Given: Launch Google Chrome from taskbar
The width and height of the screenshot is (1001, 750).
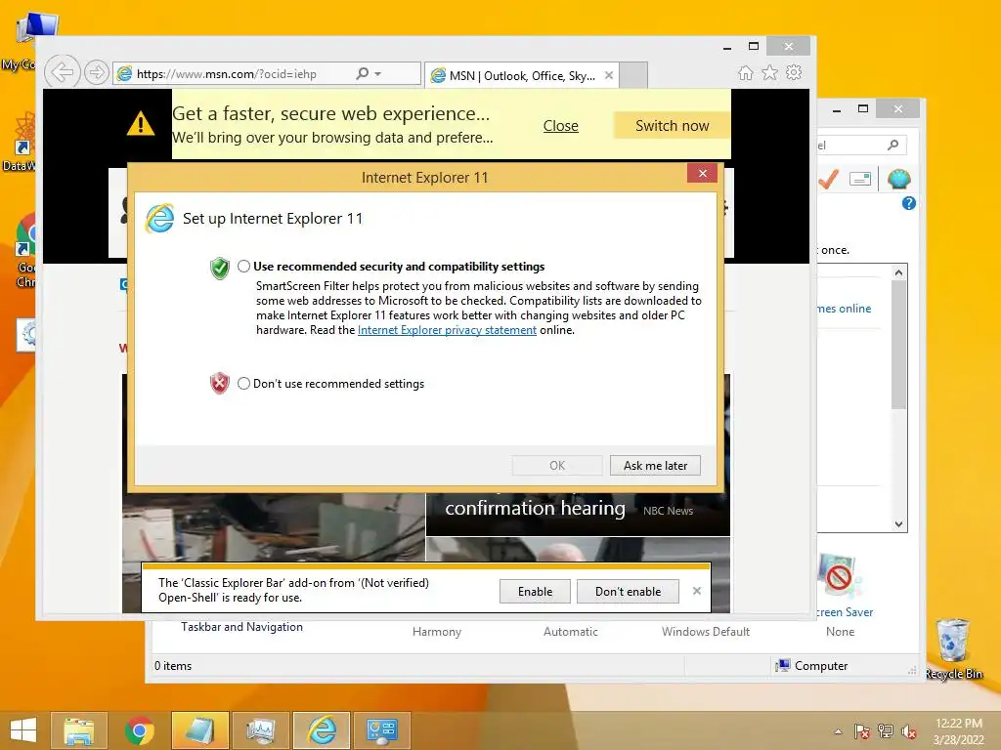Looking at the screenshot, I should [x=139, y=730].
